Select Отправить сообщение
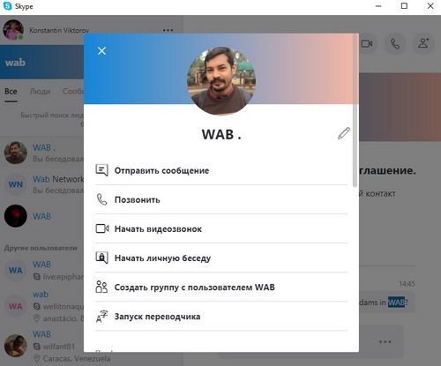The height and width of the screenshot is (366, 441). click(221, 170)
